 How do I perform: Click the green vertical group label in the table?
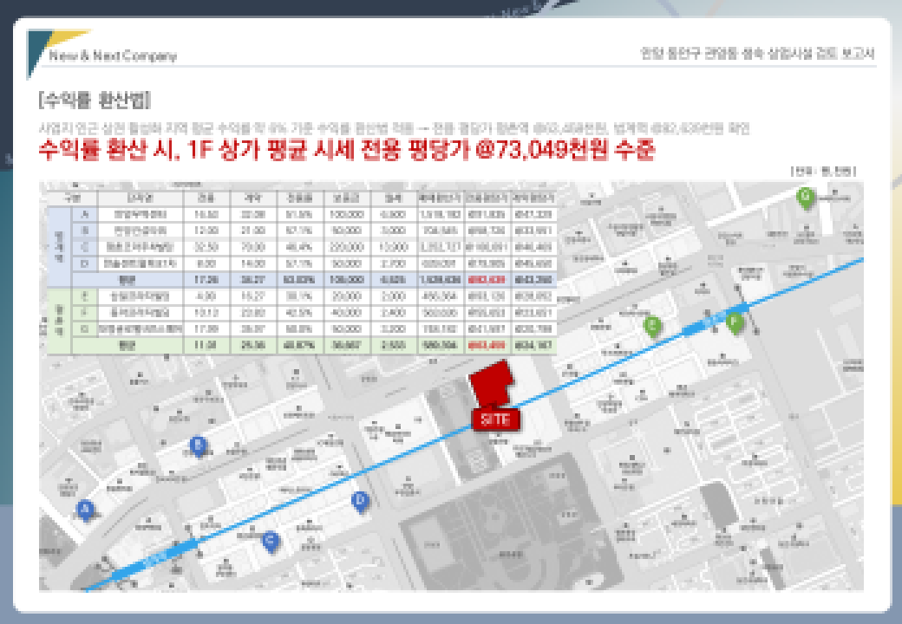(x=59, y=321)
